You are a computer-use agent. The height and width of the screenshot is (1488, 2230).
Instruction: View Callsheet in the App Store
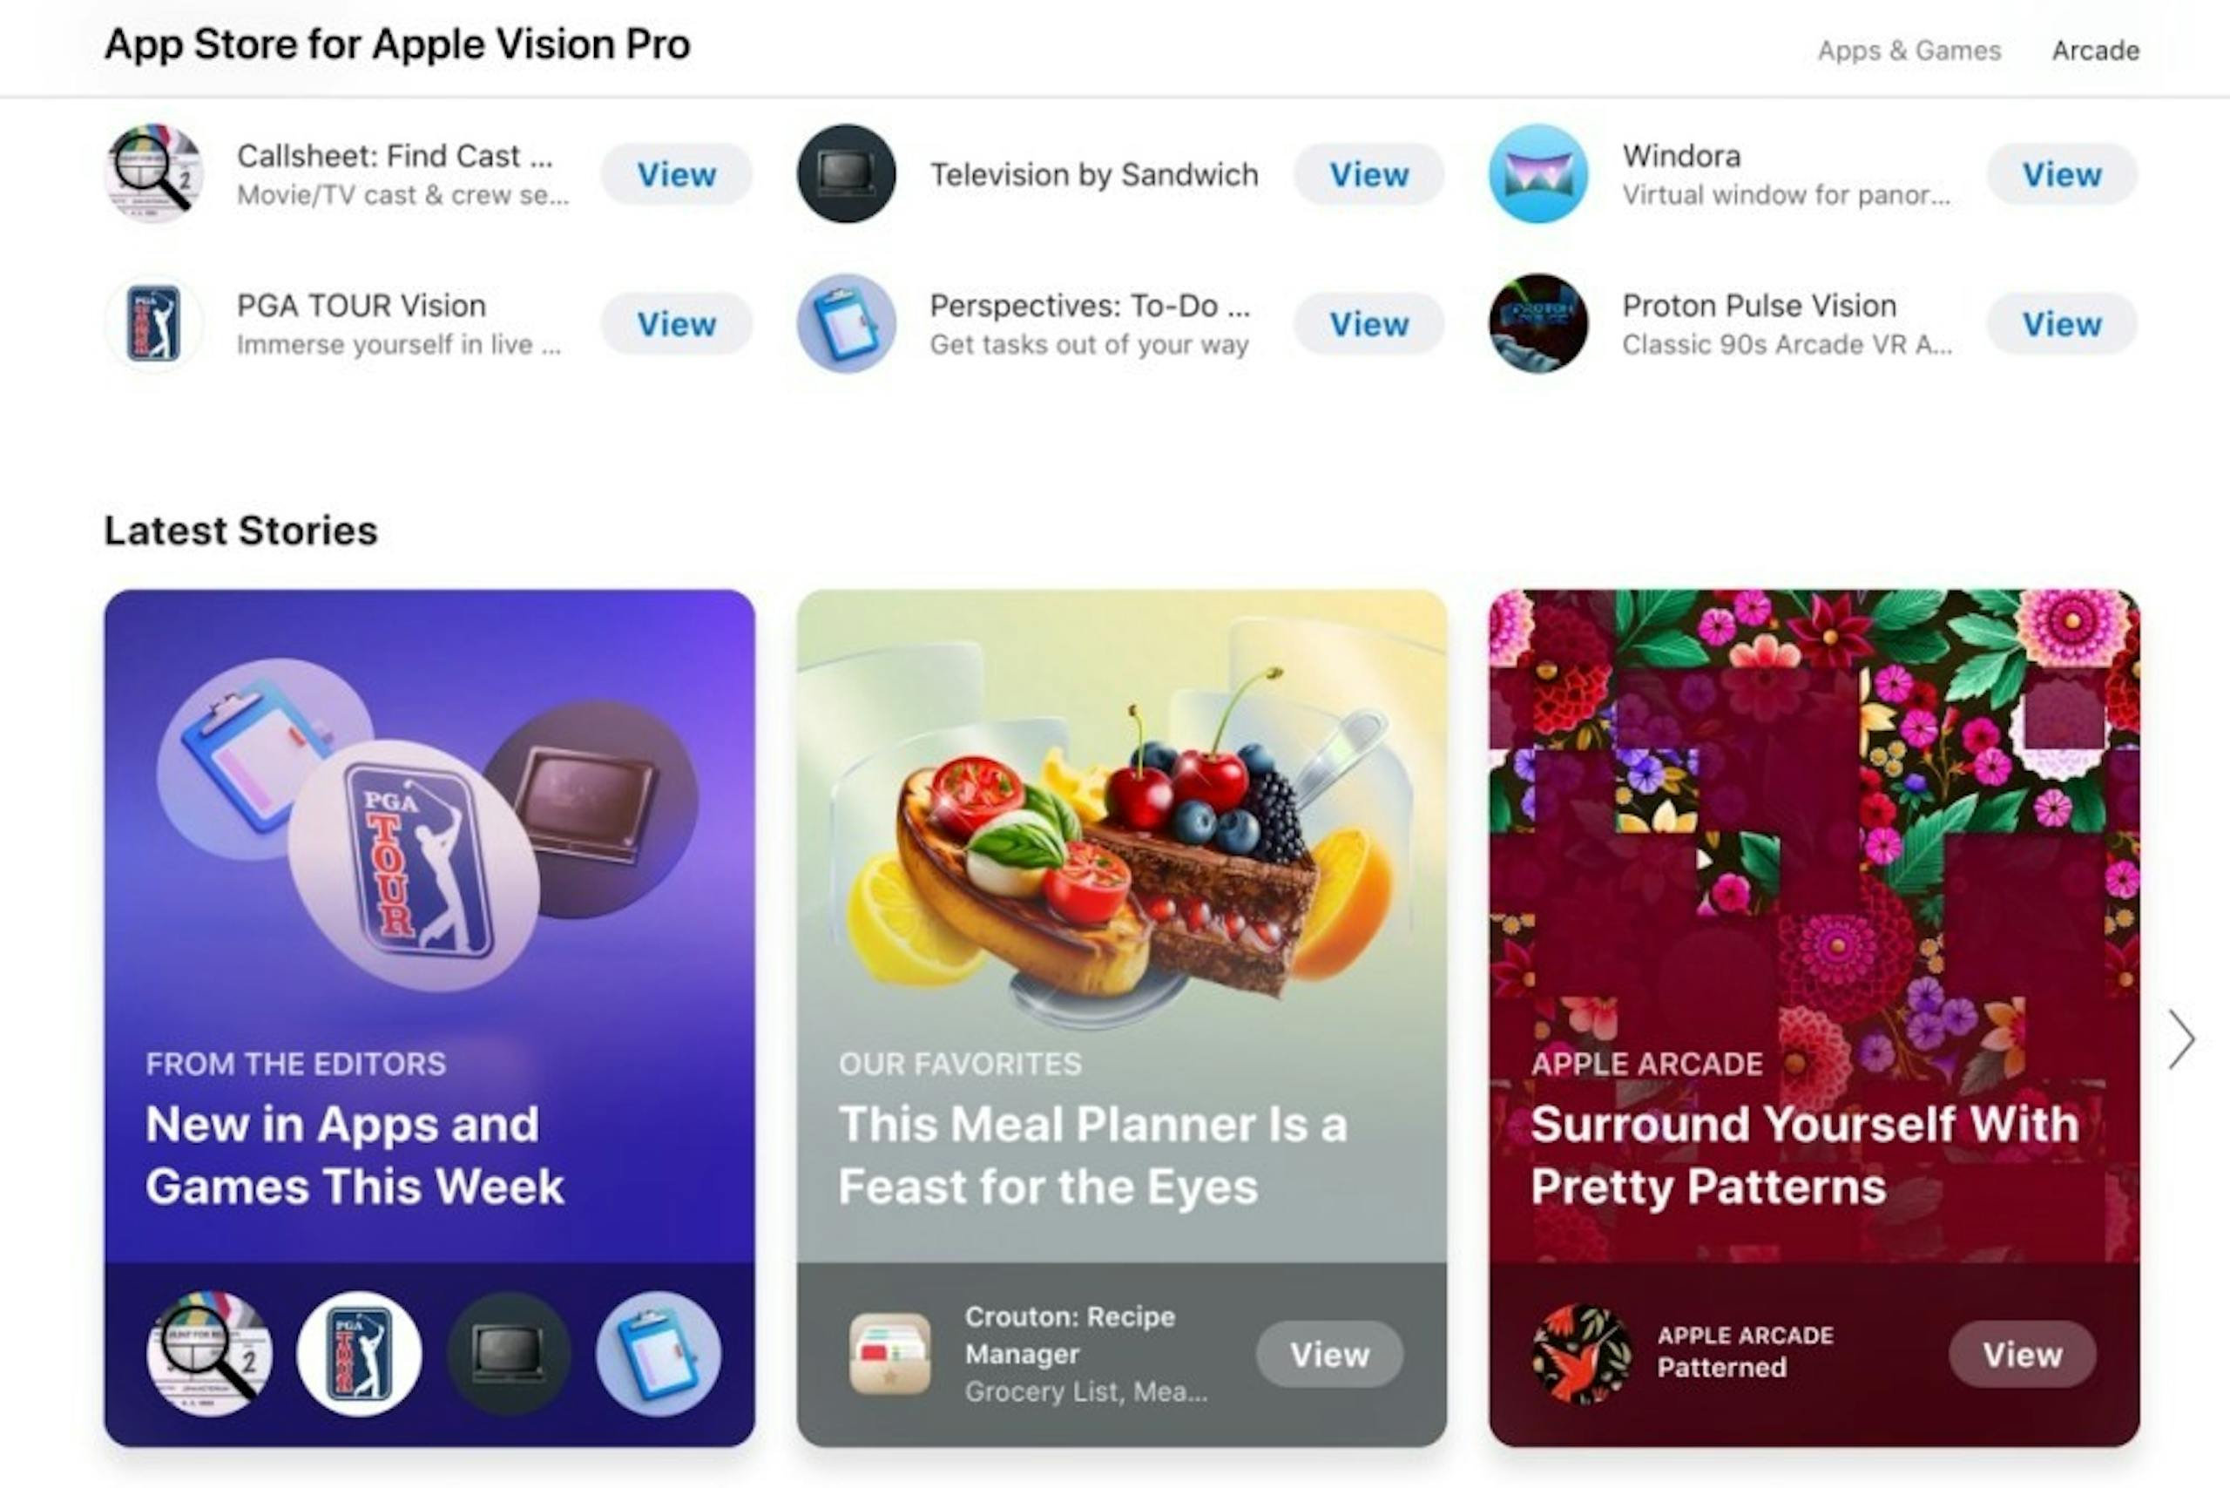(676, 174)
